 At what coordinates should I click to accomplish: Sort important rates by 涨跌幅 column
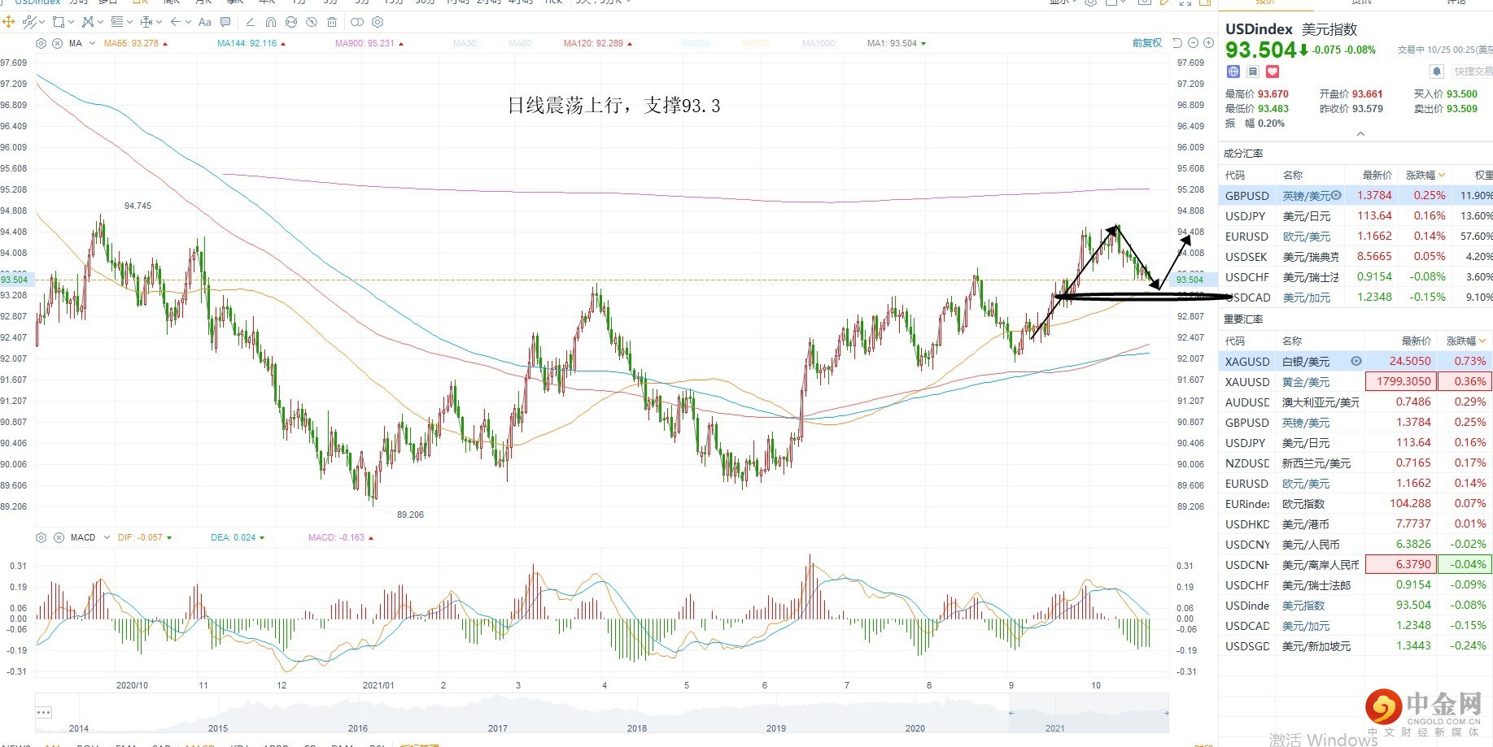pyautogui.click(x=1466, y=341)
